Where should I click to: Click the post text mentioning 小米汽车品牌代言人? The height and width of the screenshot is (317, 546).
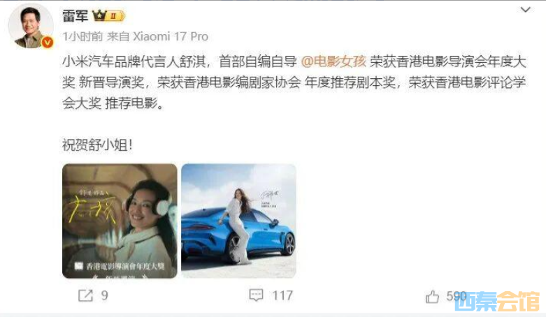pos(294,82)
